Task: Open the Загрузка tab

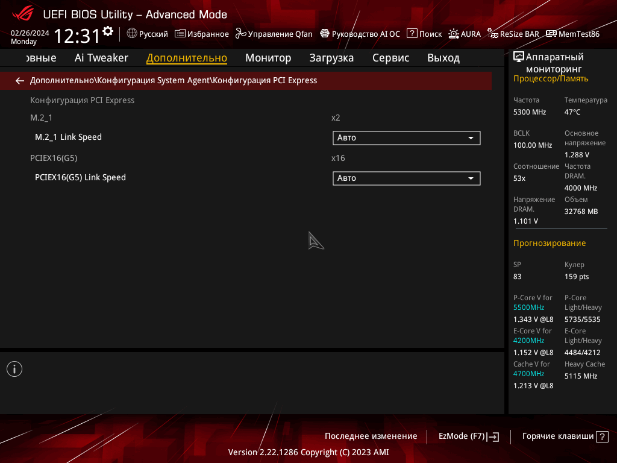Action: [x=332, y=58]
